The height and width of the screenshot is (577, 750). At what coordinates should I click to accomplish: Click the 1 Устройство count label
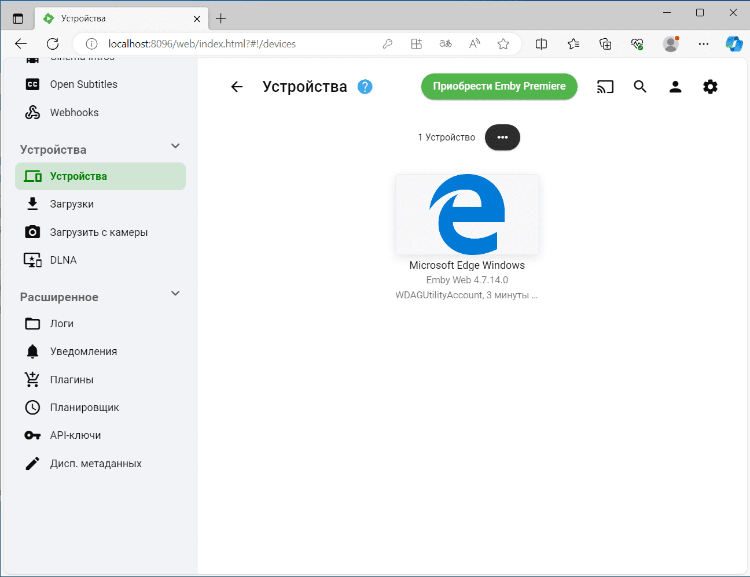pyautogui.click(x=447, y=138)
